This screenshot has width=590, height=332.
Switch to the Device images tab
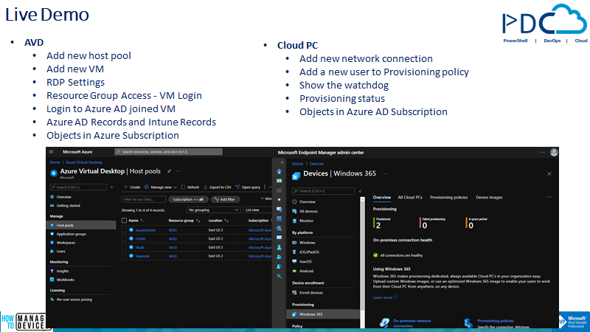coord(489,197)
